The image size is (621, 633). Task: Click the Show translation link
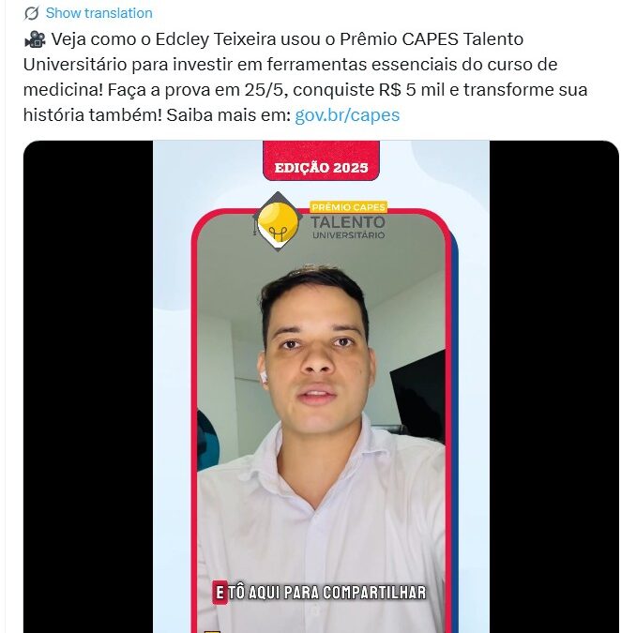coord(98,13)
